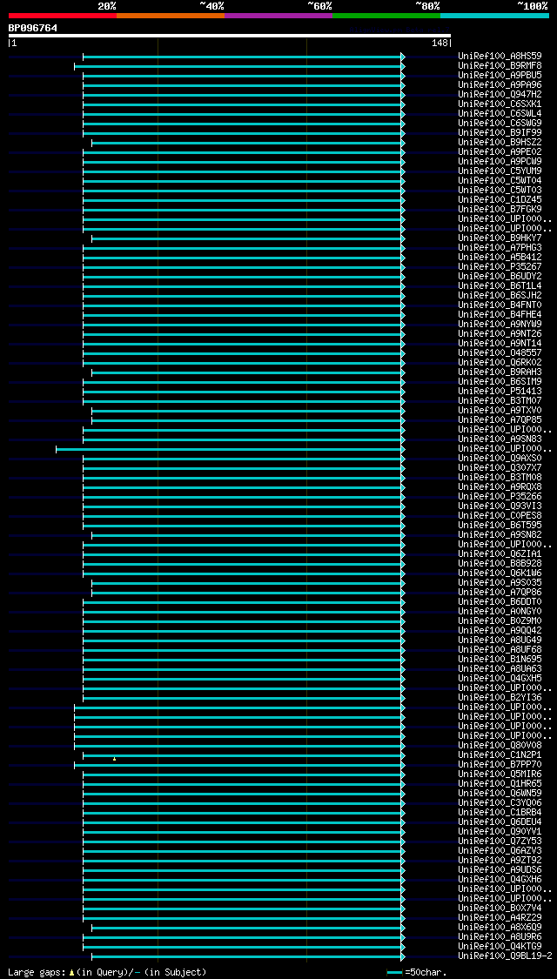Select the UniRef100_A4RZ29 entry
The image size is (557, 979).
click(500, 918)
